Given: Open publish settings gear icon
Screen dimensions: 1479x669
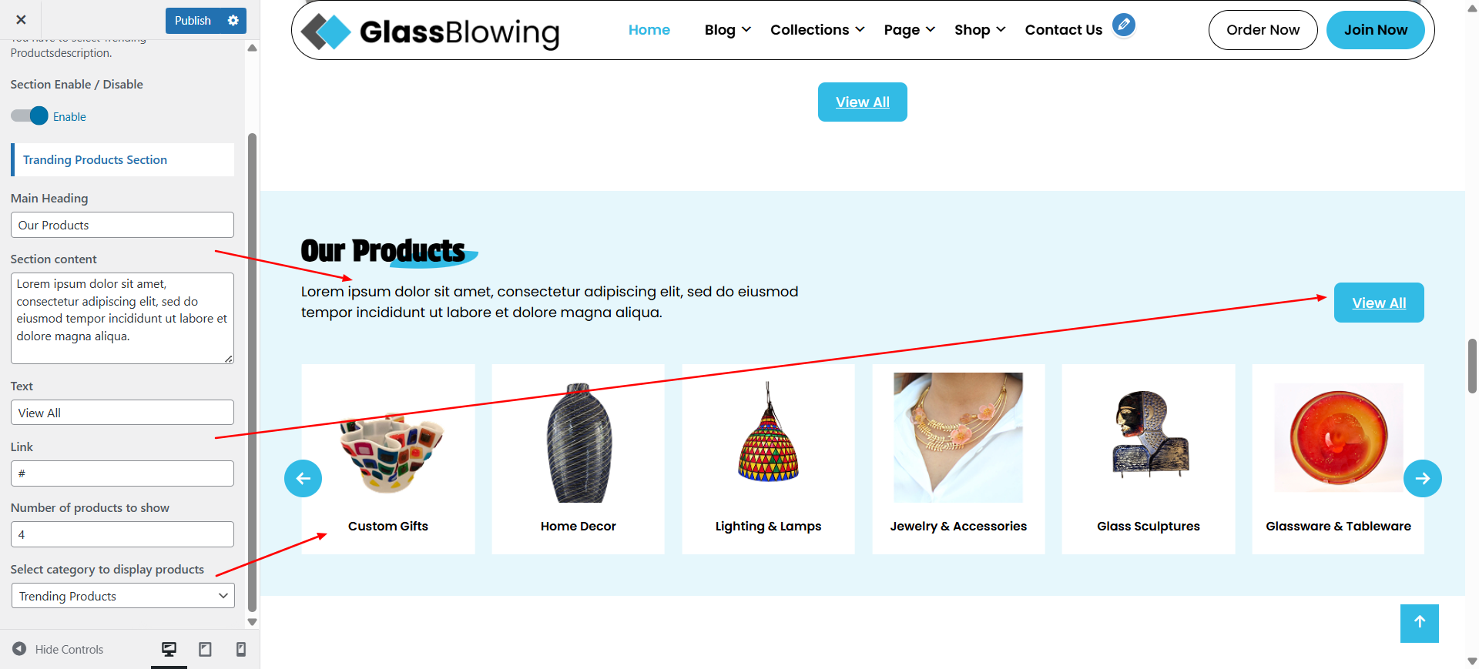Looking at the screenshot, I should (233, 21).
